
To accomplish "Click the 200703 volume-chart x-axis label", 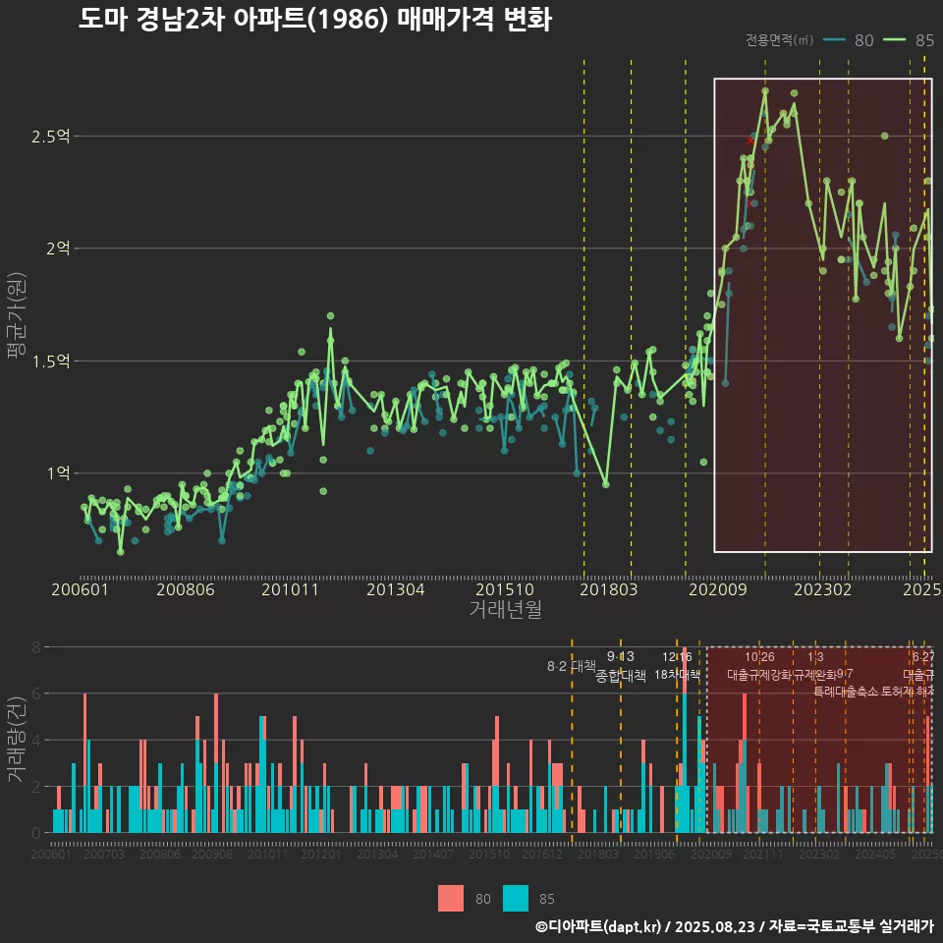I will tap(103, 854).
